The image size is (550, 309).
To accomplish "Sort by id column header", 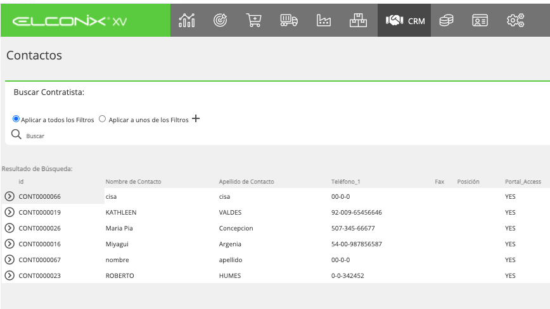I will coord(21,182).
